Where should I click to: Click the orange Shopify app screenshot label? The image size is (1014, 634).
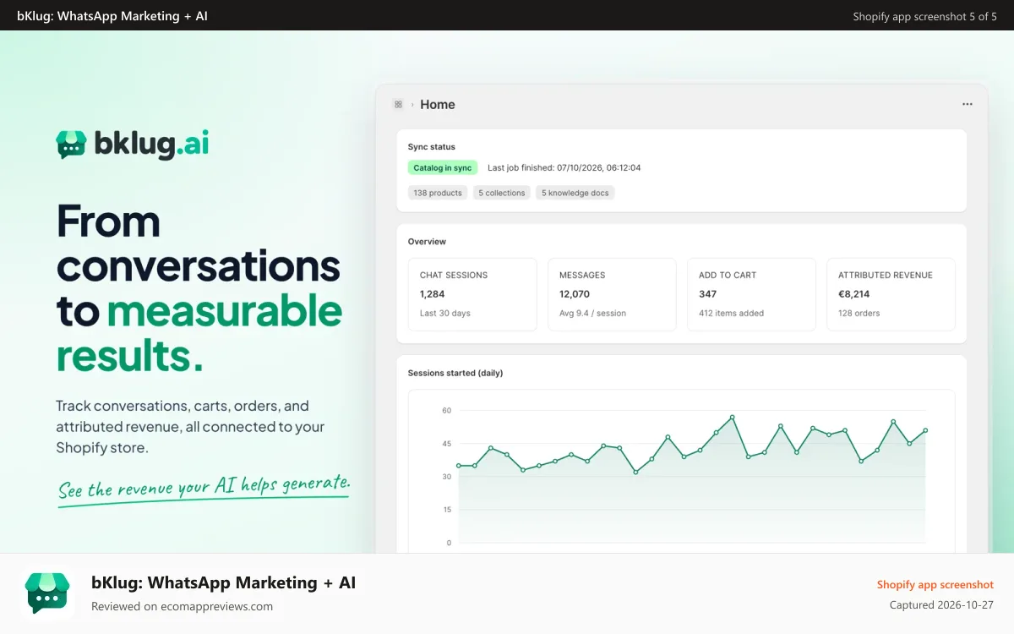point(935,585)
